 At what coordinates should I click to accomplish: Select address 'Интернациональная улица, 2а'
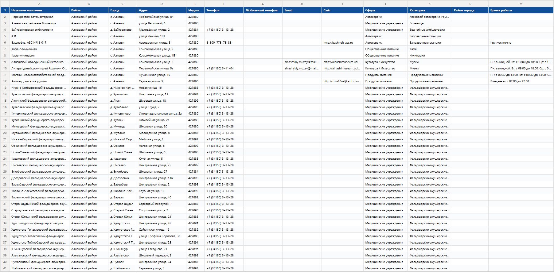click(162, 114)
